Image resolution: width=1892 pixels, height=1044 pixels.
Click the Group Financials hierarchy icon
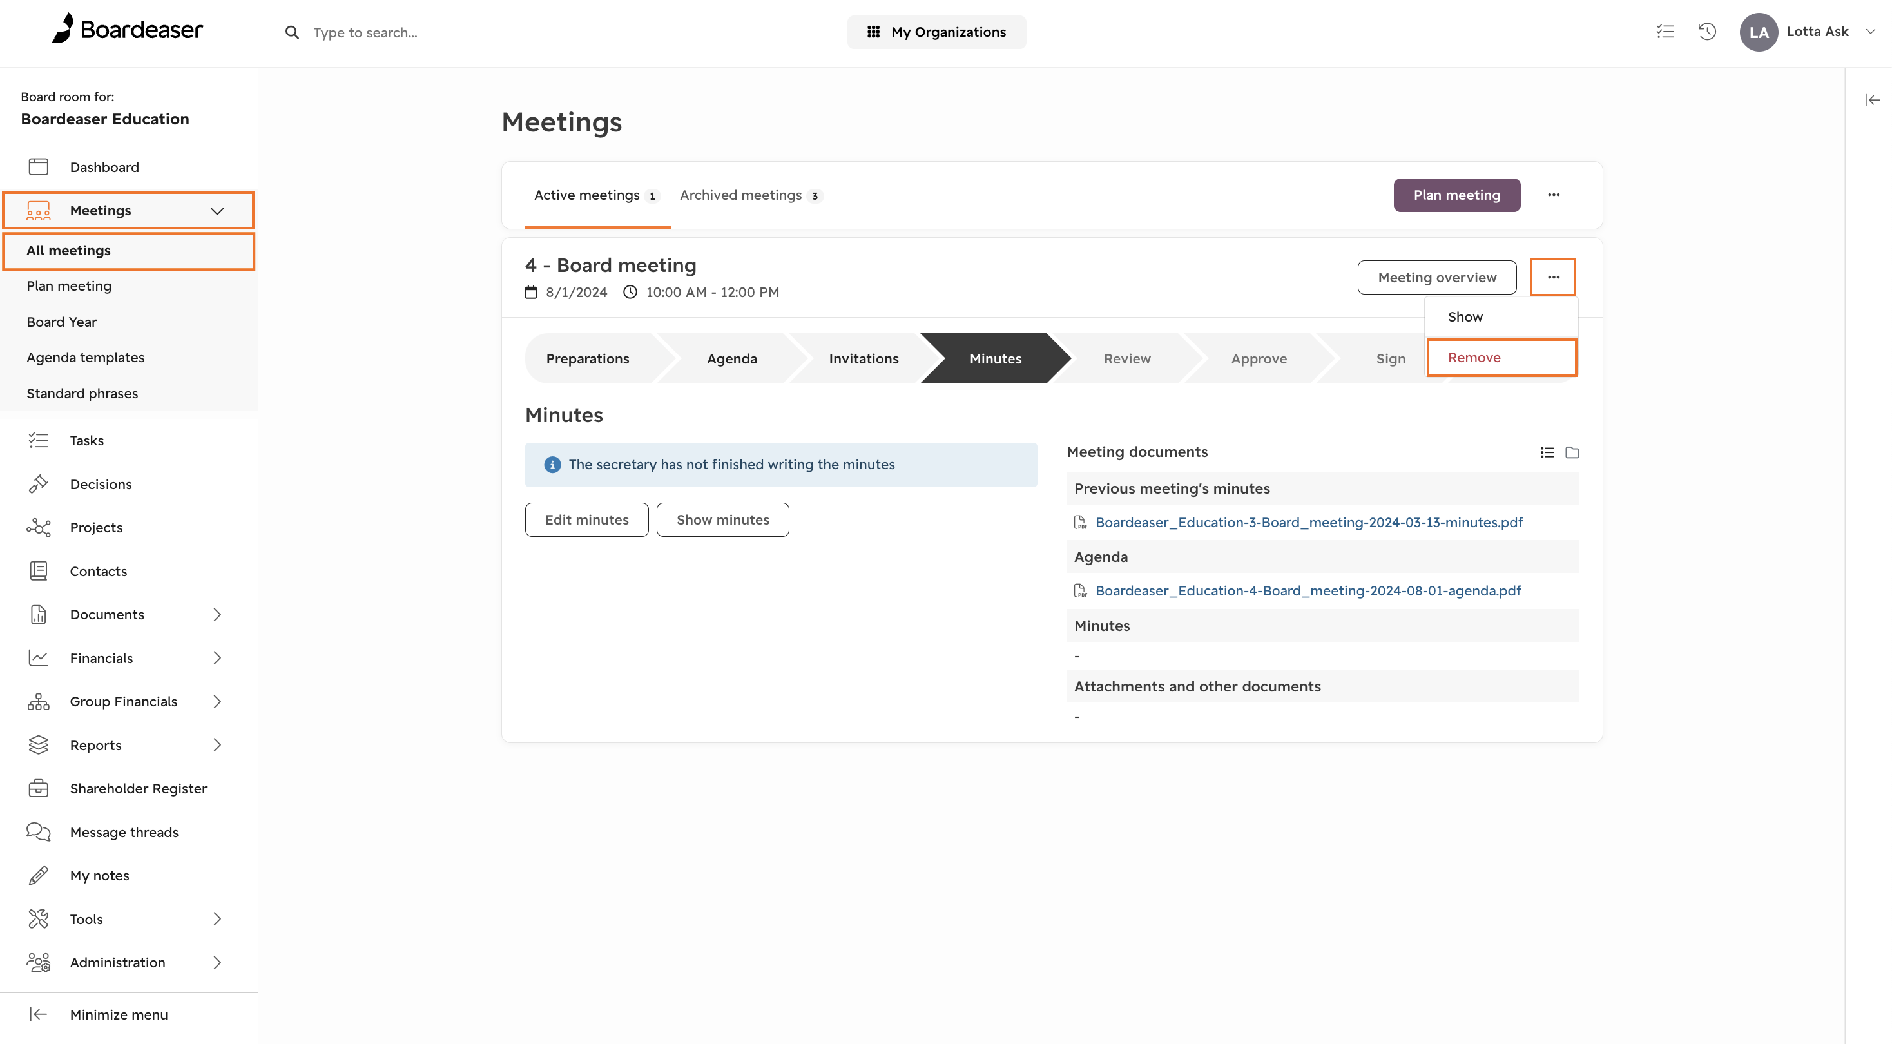coord(38,702)
